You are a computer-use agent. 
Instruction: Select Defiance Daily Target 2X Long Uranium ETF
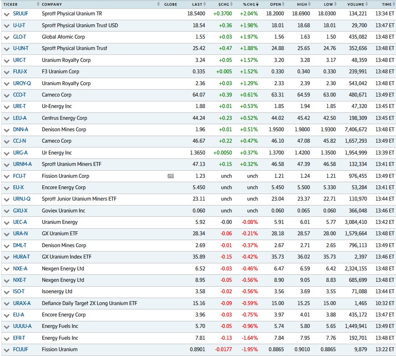(x=90, y=303)
